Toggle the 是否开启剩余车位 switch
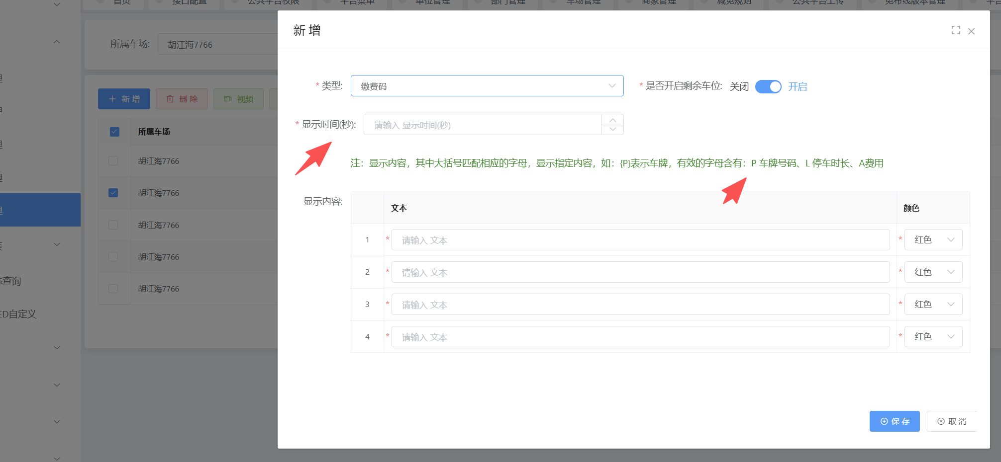Image resolution: width=1001 pixels, height=462 pixels. tap(768, 86)
